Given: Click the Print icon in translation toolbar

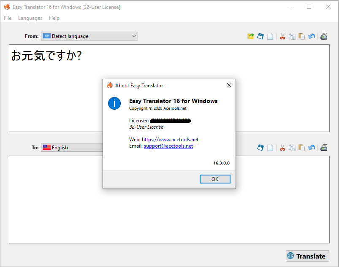Looking at the screenshot, I should [x=324, y=148].
